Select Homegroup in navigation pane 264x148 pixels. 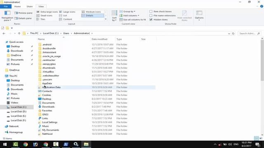(16, 132)
